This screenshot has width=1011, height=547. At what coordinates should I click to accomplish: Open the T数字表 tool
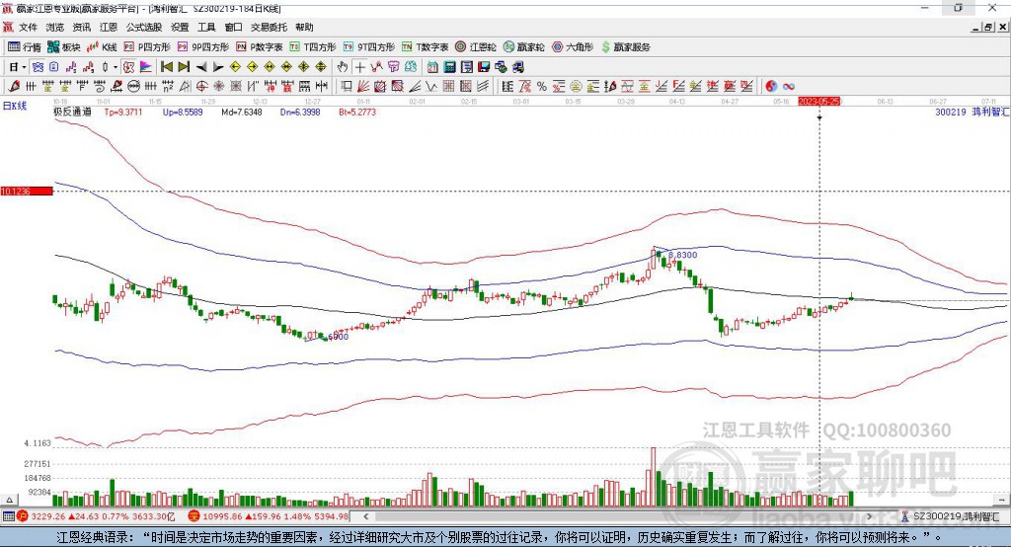tap(425, 47)
